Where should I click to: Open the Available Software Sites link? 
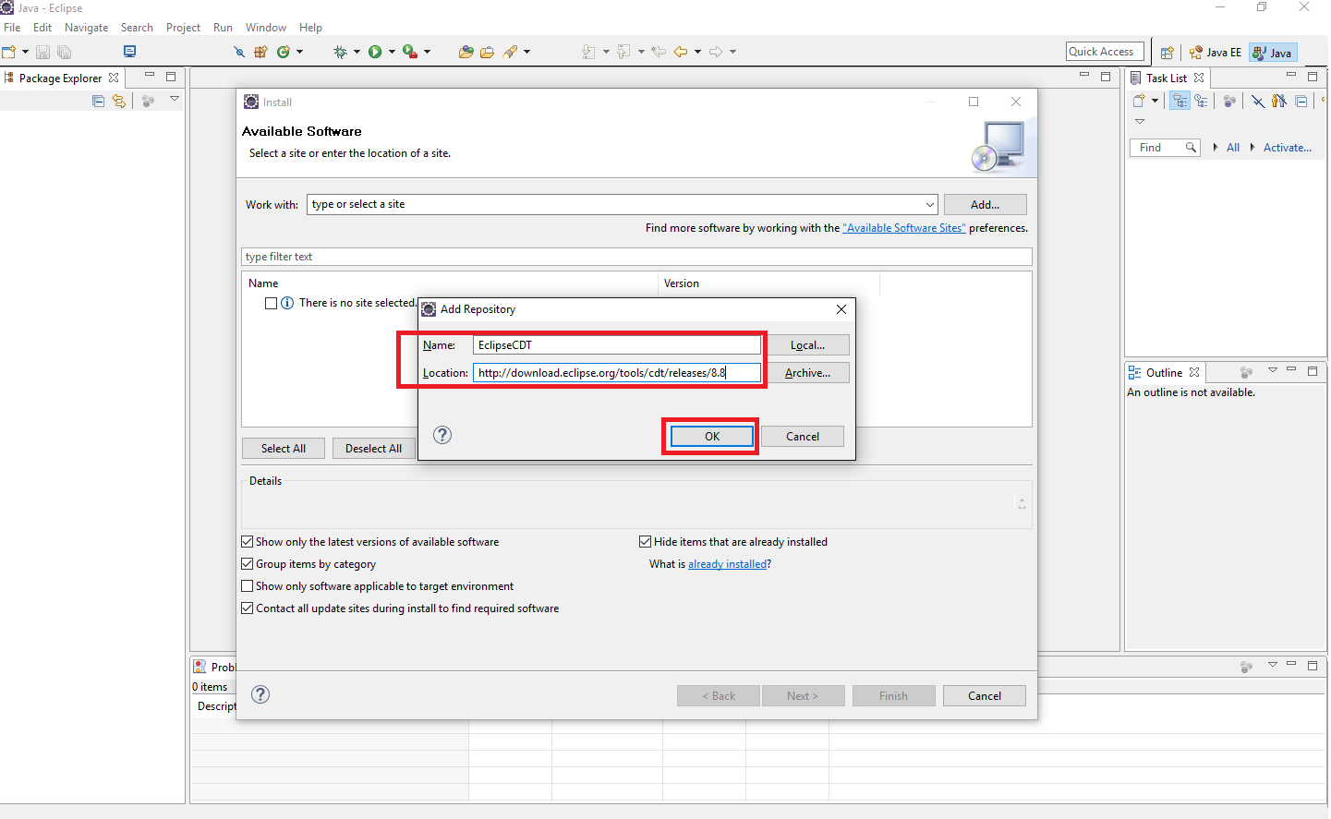pos(903,228)
